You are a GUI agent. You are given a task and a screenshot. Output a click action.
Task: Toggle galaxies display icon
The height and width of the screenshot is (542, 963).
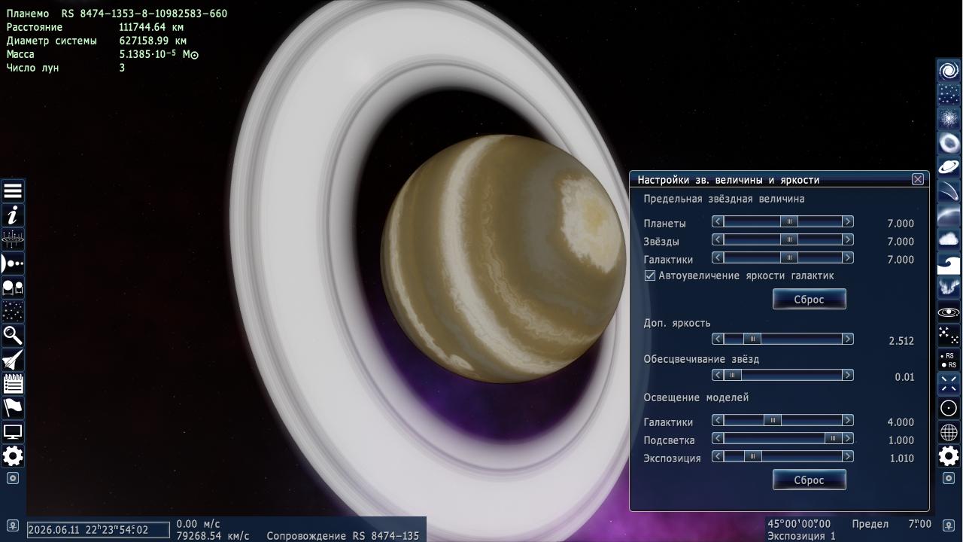[x=949, y=71]
